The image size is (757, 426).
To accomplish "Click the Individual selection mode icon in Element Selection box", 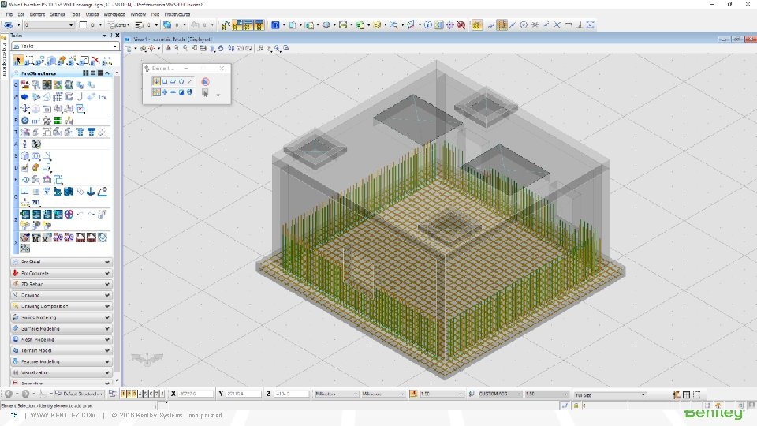I will click(x=156, y=81).
